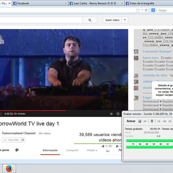Click Engel's avatar thumbnail

coord(136,98)
